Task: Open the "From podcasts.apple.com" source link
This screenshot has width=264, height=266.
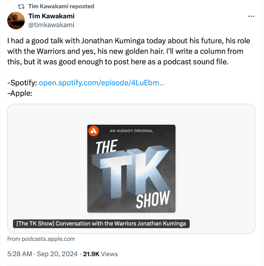Action: pos(41,239)
